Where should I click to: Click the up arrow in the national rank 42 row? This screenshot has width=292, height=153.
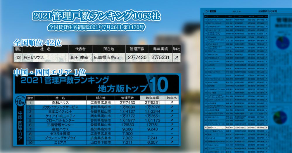(176, 58)
